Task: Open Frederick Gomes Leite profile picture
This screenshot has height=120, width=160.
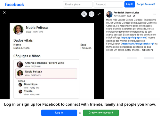Action: 109,14
